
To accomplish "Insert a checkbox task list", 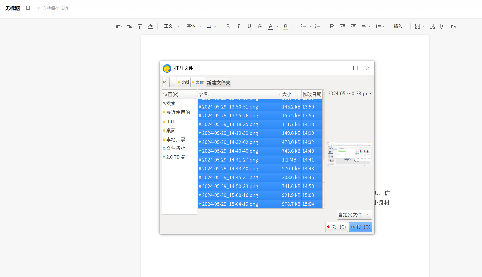I will [332, 26].
